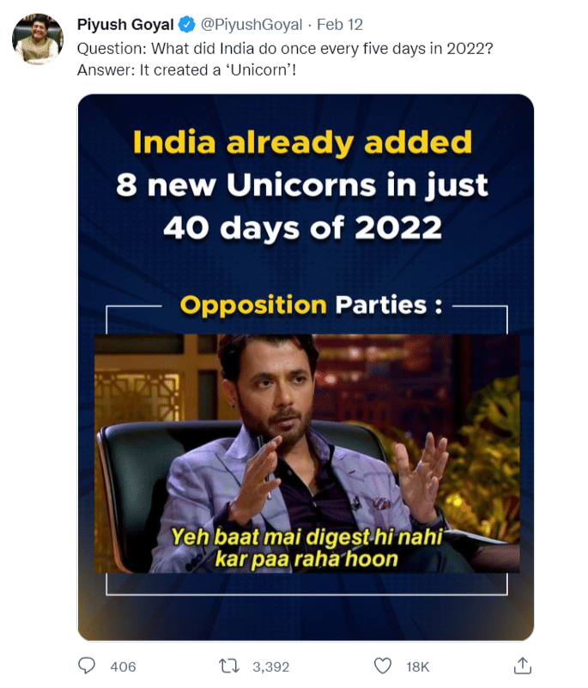Click the 'Yeh baat mai digest' caption
The image size is (588, 688).
(x=306, y=547)
